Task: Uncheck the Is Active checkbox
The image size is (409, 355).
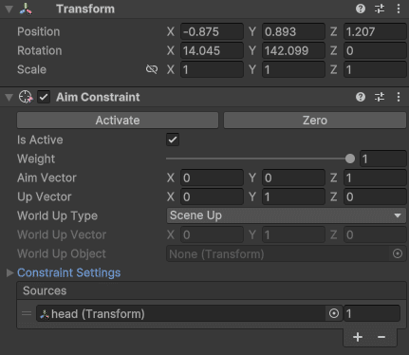Action: (x=173, y=140)
